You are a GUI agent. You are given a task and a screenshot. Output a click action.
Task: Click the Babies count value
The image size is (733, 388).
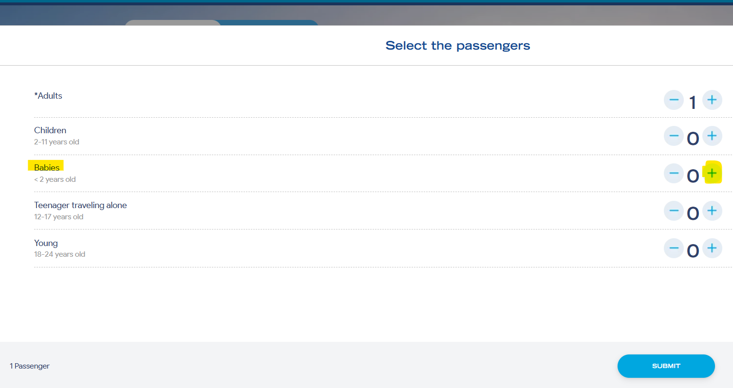[x=693, y=176]
